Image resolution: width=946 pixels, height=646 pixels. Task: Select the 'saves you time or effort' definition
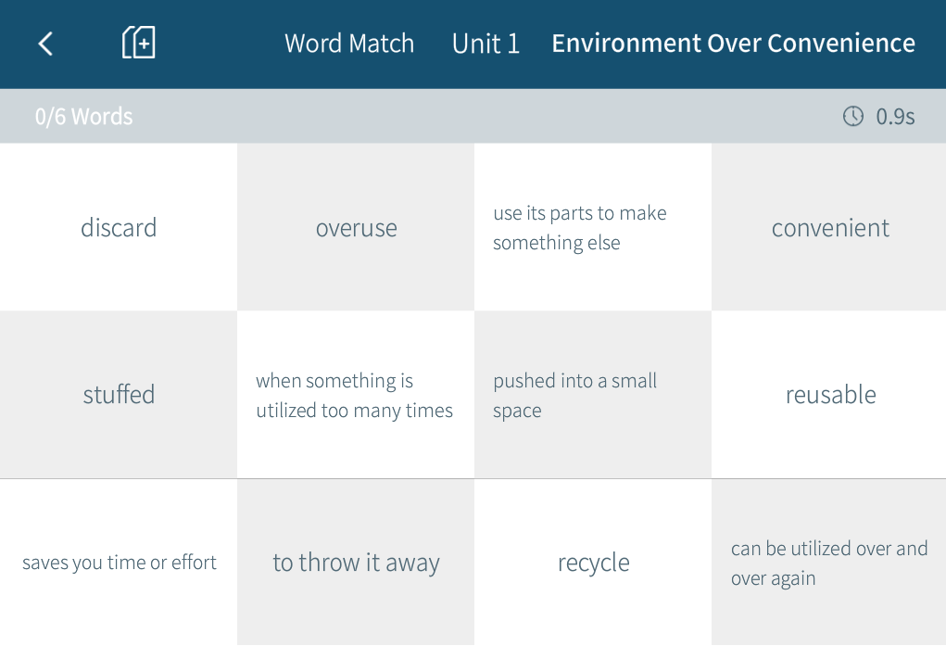tap(119, 563)
